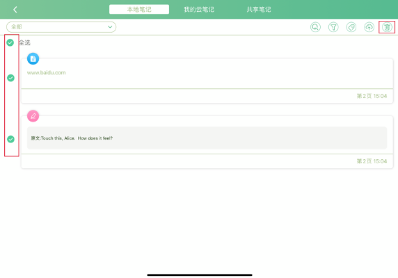Screen dimensions: 398x278
Task: Click the dropdown chevron arrow
Action: click(x=110, y=27)
